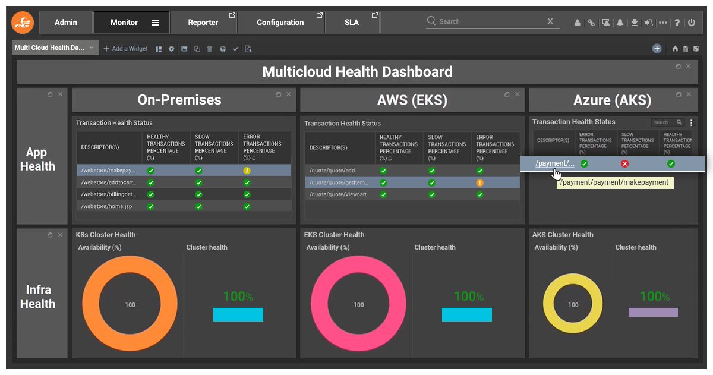Click the yellow AKS availability donut chart
This screenshot has height=375, width=713.
573,304
